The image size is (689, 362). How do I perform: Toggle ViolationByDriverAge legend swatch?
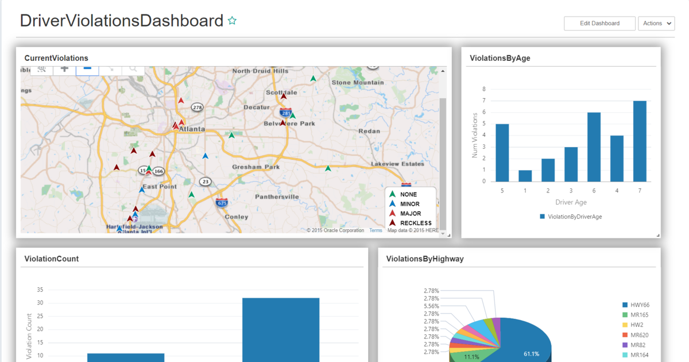click(541, 217)
